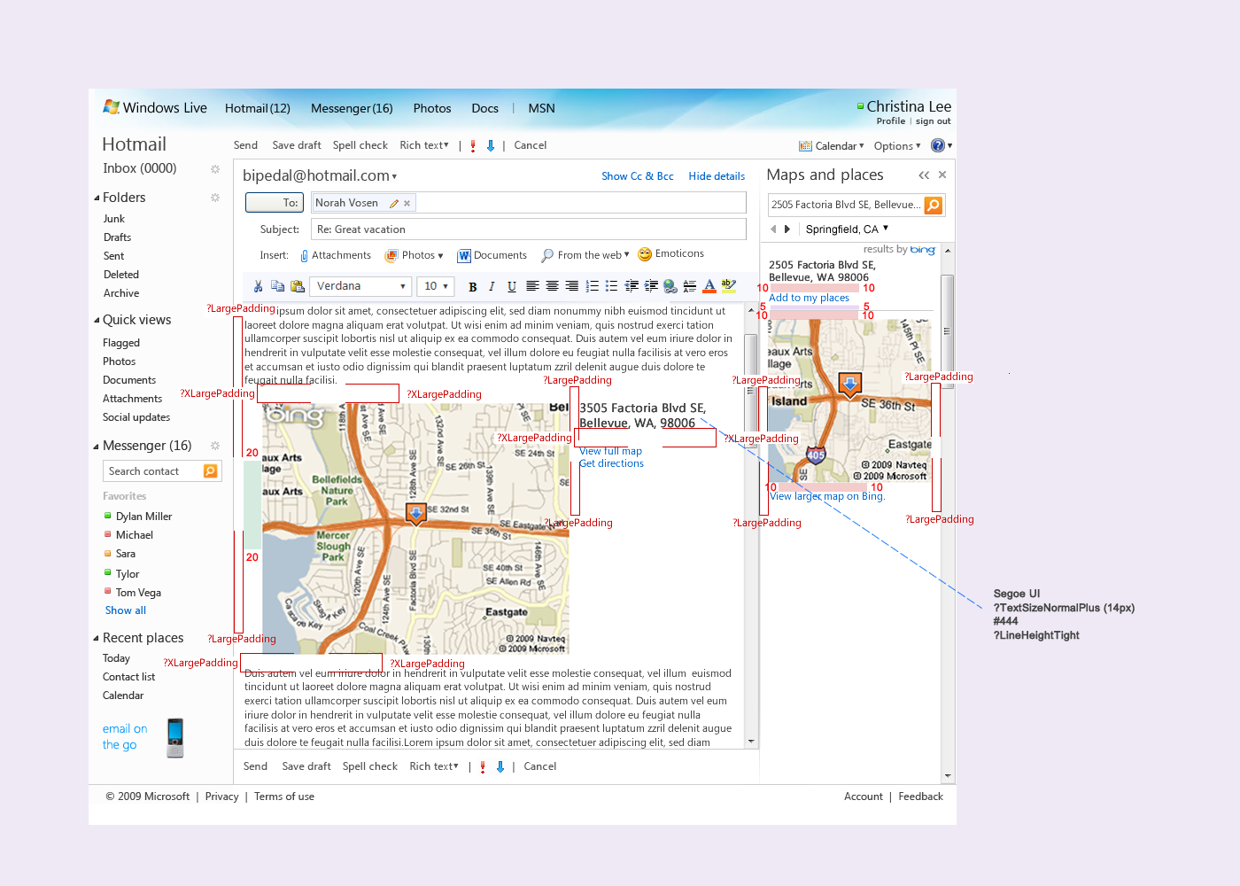Remove recipient Norah Vosen with the x
This screenshot has width=1240, height=886.
(407, 203)
